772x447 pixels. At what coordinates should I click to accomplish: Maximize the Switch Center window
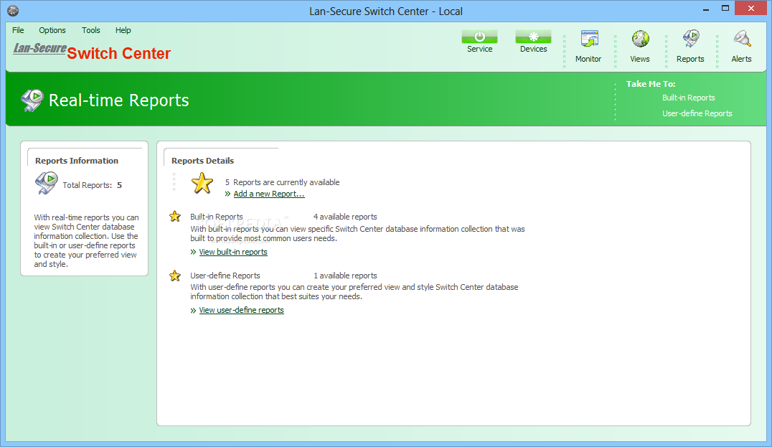coord(725,9)
